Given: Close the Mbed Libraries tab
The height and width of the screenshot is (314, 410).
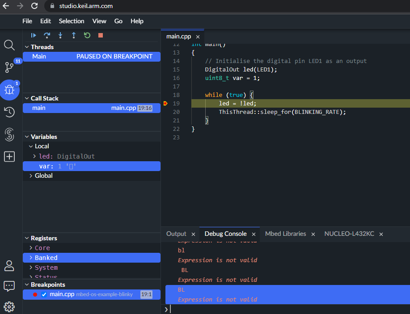Looking at the screenshot, I should click(313, 234).
